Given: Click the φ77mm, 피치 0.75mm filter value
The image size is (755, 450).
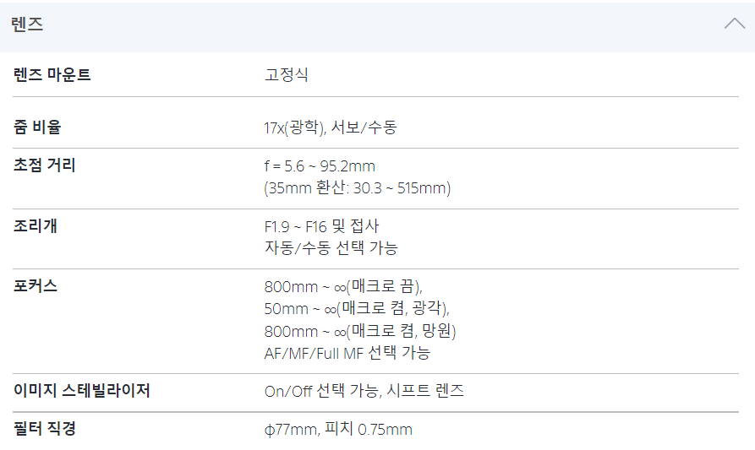Looking at the screenshot, I should (x=338, y=430).
